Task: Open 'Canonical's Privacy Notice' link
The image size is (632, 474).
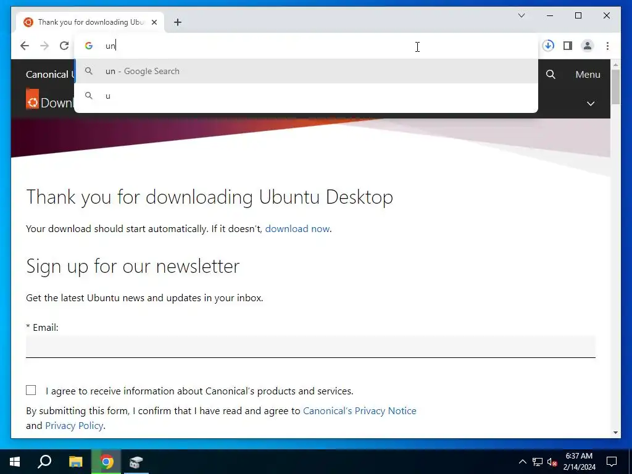Action: (x=360, y=410)
